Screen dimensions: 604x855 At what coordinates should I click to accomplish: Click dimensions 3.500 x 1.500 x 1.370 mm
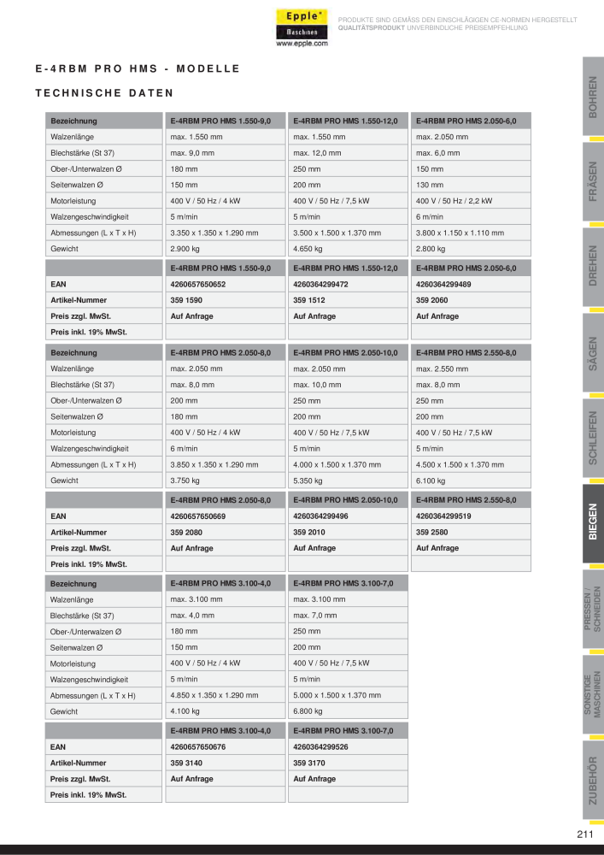point(337,233)
